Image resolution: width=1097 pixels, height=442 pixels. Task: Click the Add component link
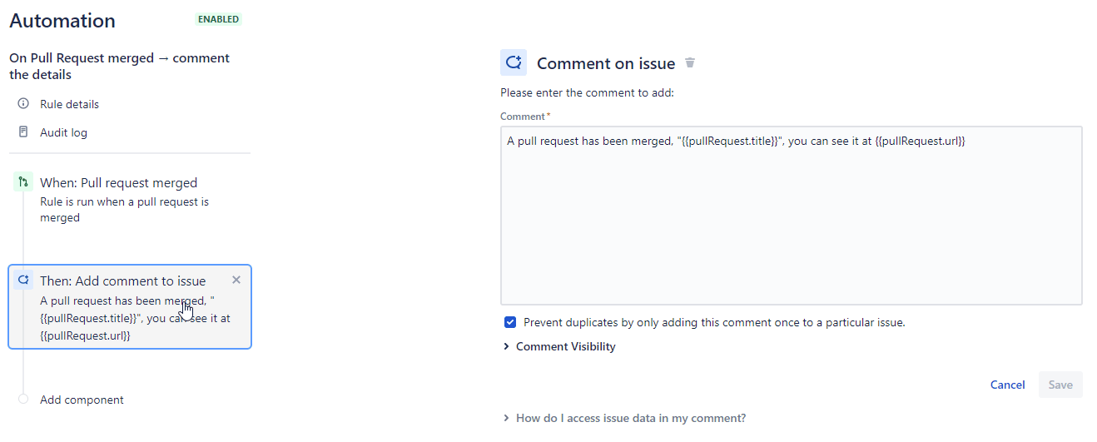point(82,400)
